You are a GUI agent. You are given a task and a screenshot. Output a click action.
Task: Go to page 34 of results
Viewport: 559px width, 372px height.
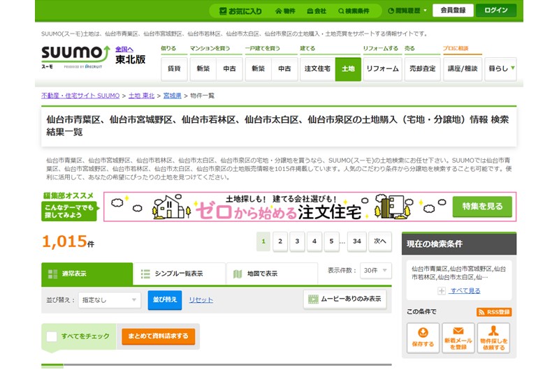click(x=356, y=241)
